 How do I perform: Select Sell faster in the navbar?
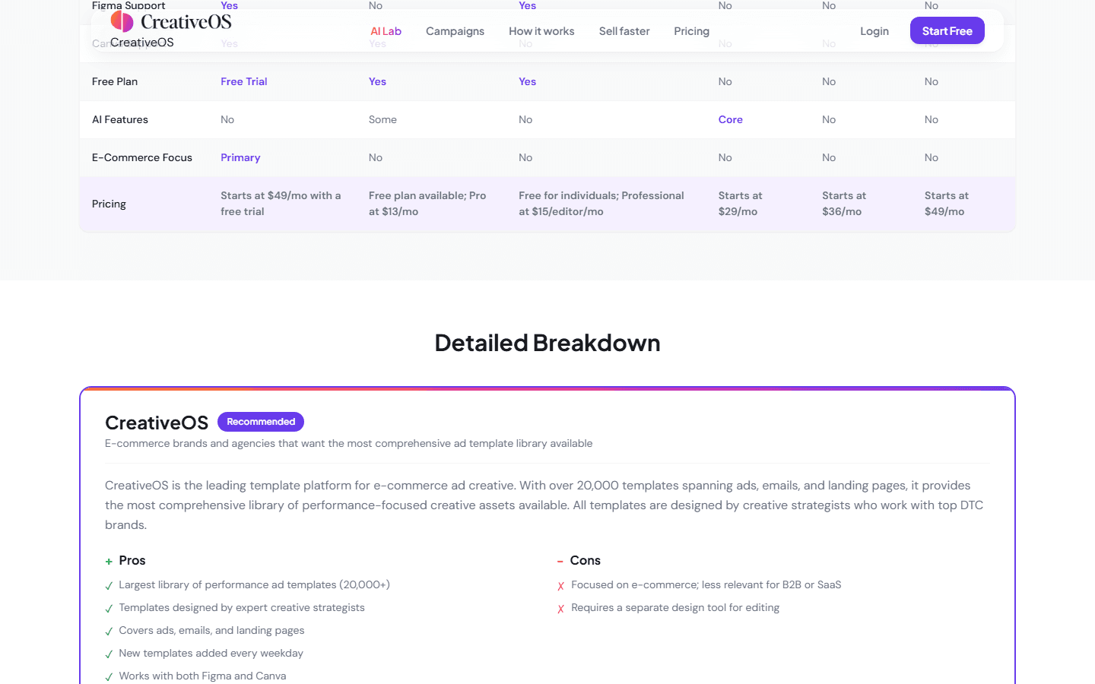point(624,31)
